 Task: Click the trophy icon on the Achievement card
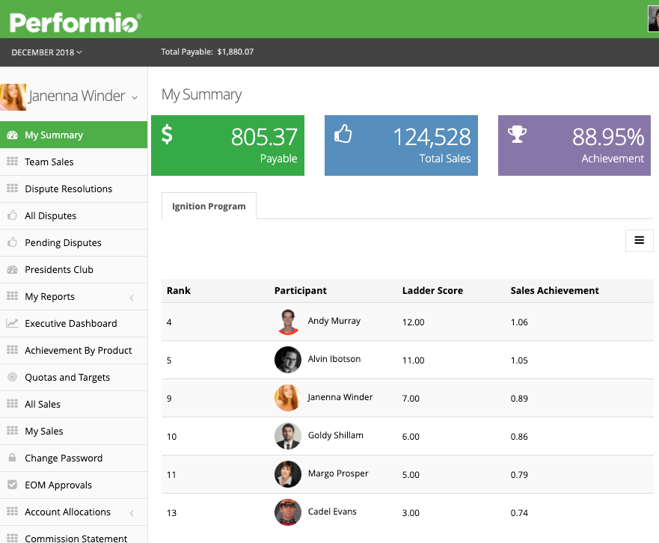517,134
